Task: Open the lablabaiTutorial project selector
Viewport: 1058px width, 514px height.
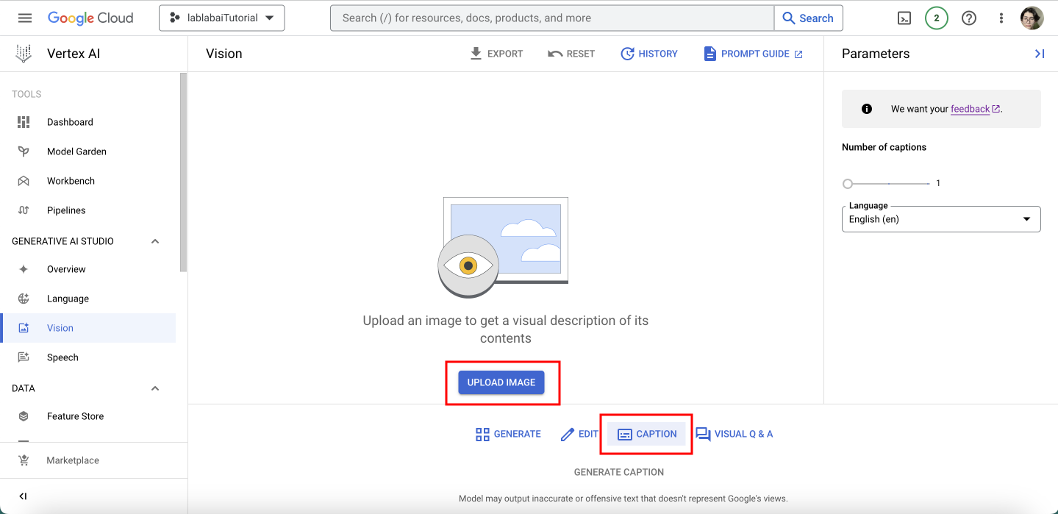Action: [222, 18]
